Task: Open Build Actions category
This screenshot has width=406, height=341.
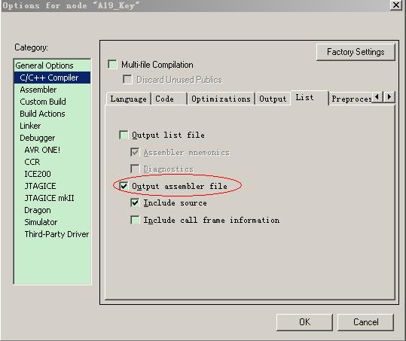Action: point(52,114)
